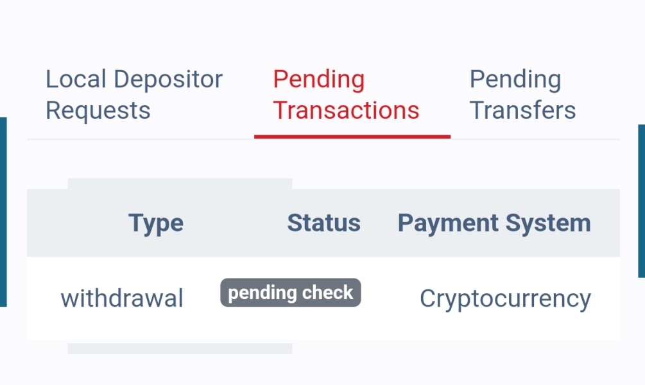Click blank space left of withdrawal entry
The width and height of the screenshot is (645, 385).
[x=42, y=298]
